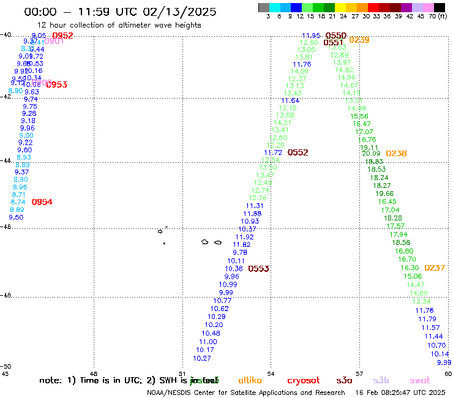The height and width of the screenshot is (398, 453).
Task: Click the wave height value 11.44
Action: [x=433, y=336]
